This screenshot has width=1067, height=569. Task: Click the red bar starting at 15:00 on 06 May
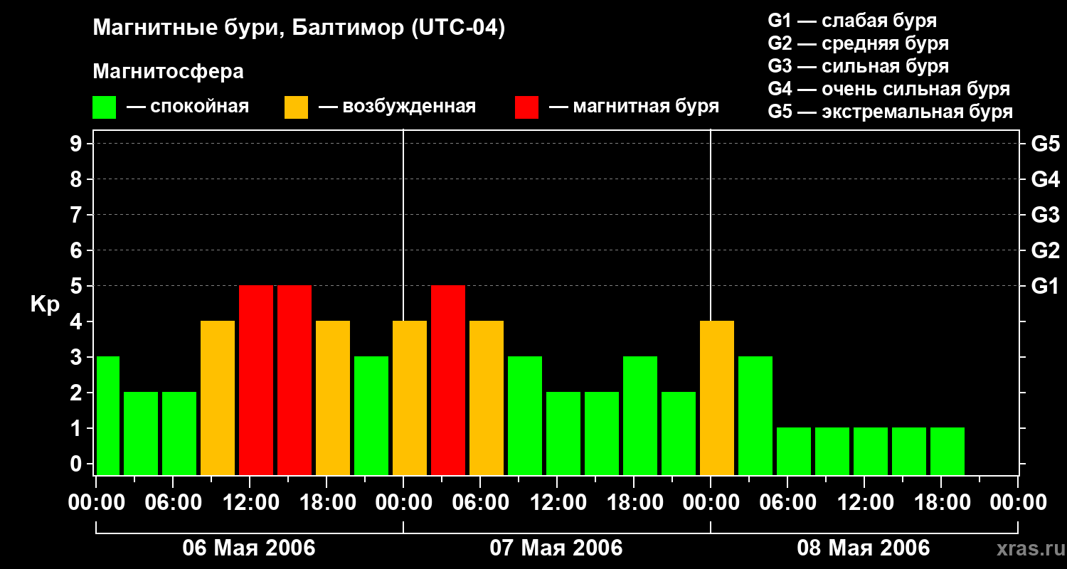pyautogui.click(x=294, y=381)
